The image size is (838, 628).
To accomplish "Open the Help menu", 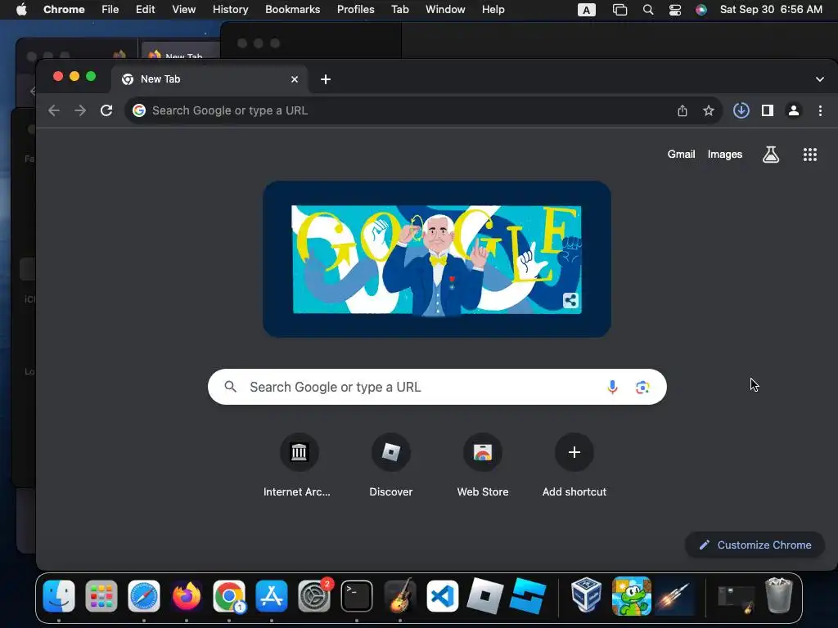I will tap(493, 10).
